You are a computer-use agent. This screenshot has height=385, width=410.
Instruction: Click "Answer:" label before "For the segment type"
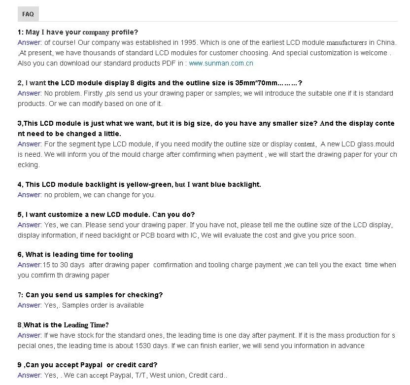(30, 144)
